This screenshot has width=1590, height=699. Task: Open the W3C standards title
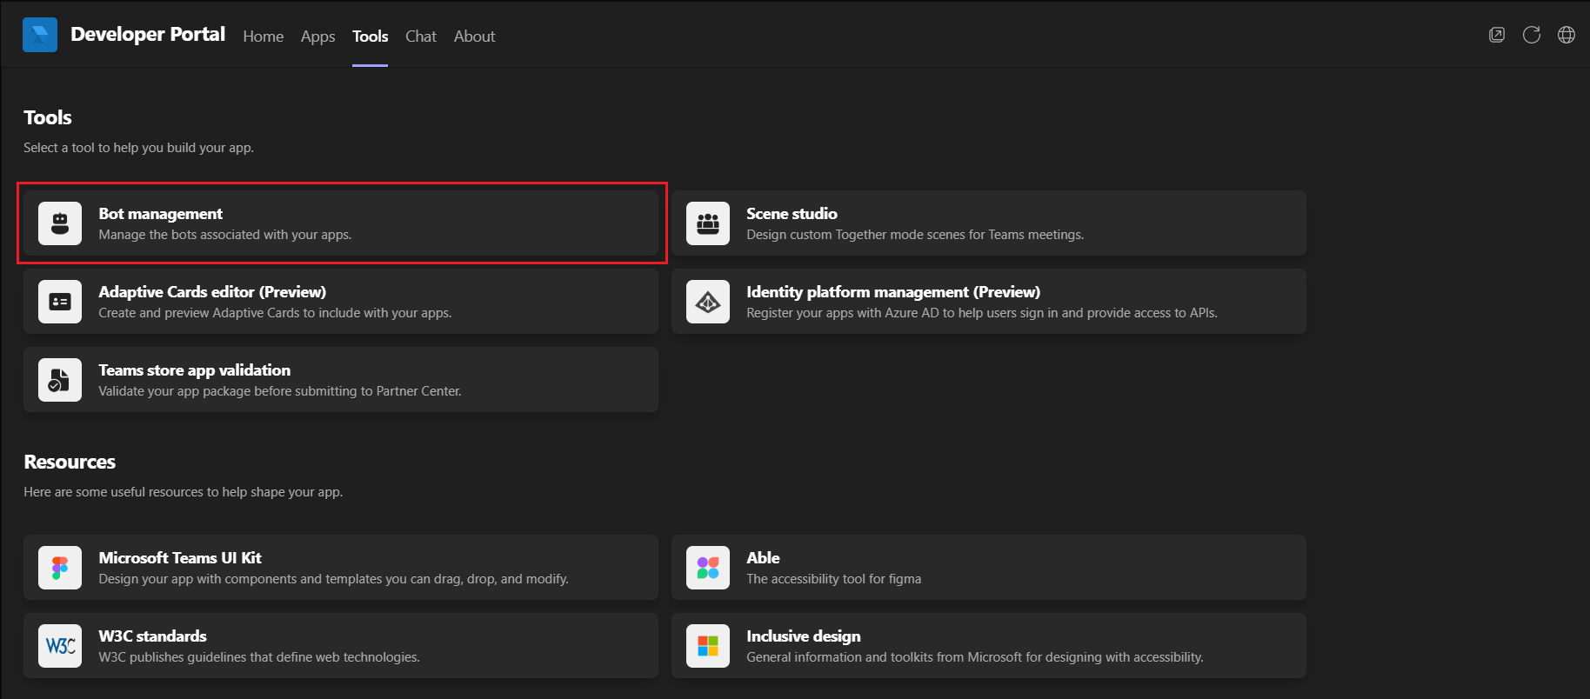point(153,636)
